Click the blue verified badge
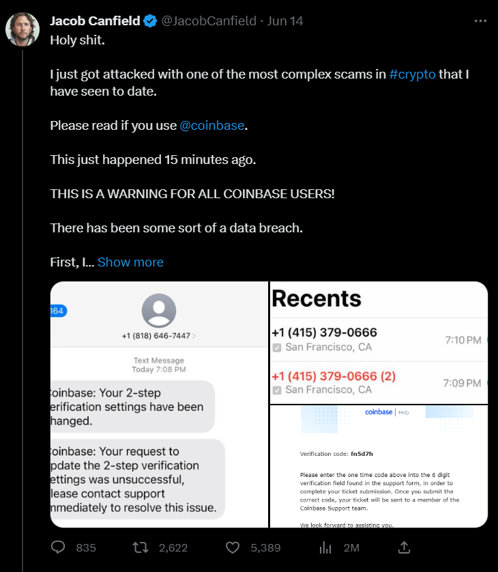Image resolution: width=498 pixels, height=572 pixels. click(x=150, y=21)
